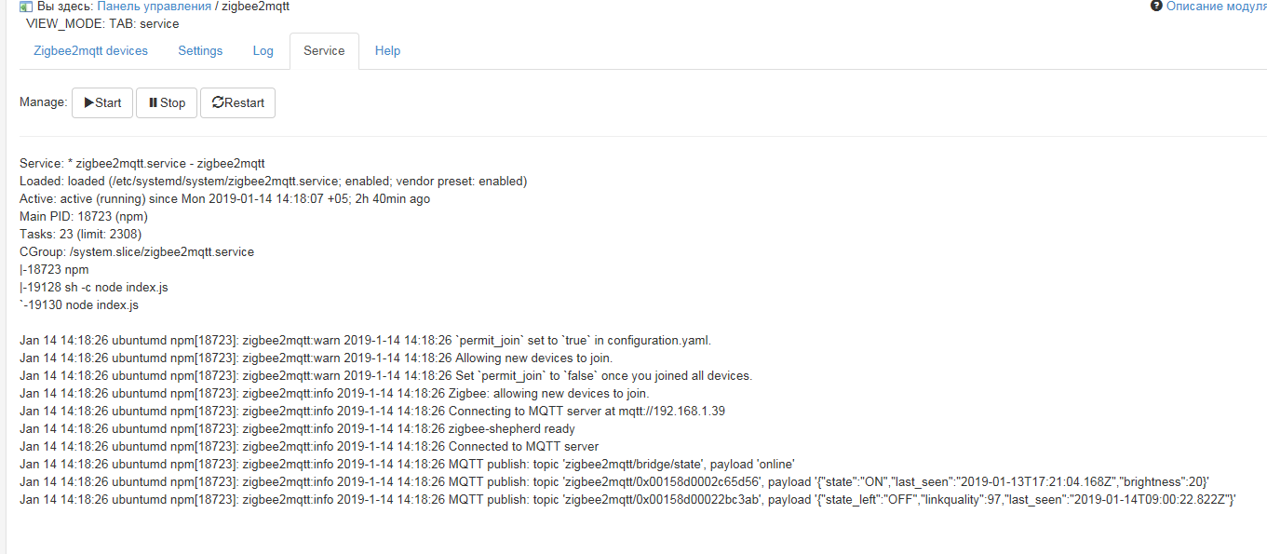The image size is (1267, 554).
Task: Click the 'CGroup: /system.slice/zigbee2mqtt.service' line
Action: click(x=137, y=251)
